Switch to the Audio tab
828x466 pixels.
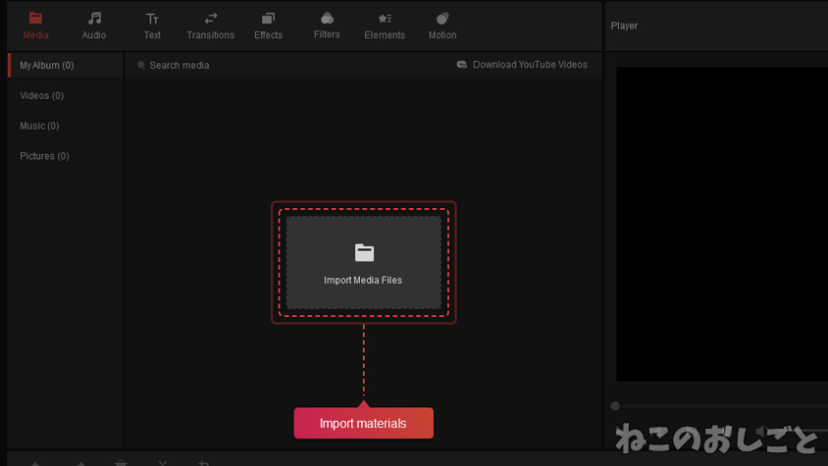click(x=94, y=26)
